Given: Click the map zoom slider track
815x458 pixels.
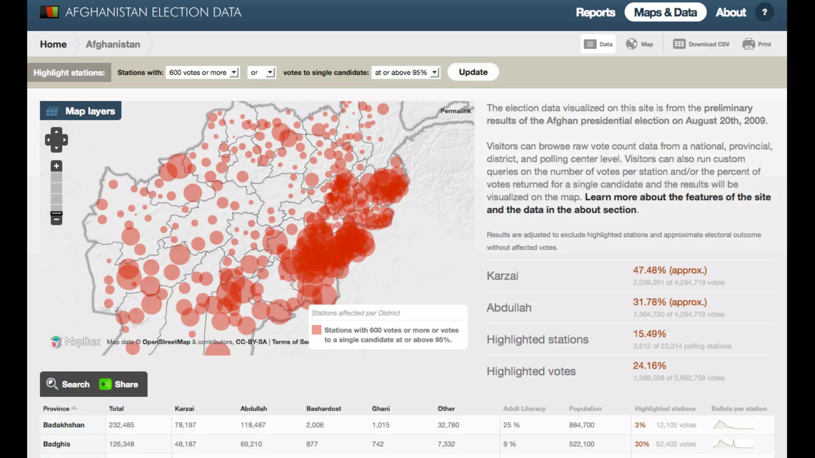Looking at the screenshot, I should tap(56, 191).
